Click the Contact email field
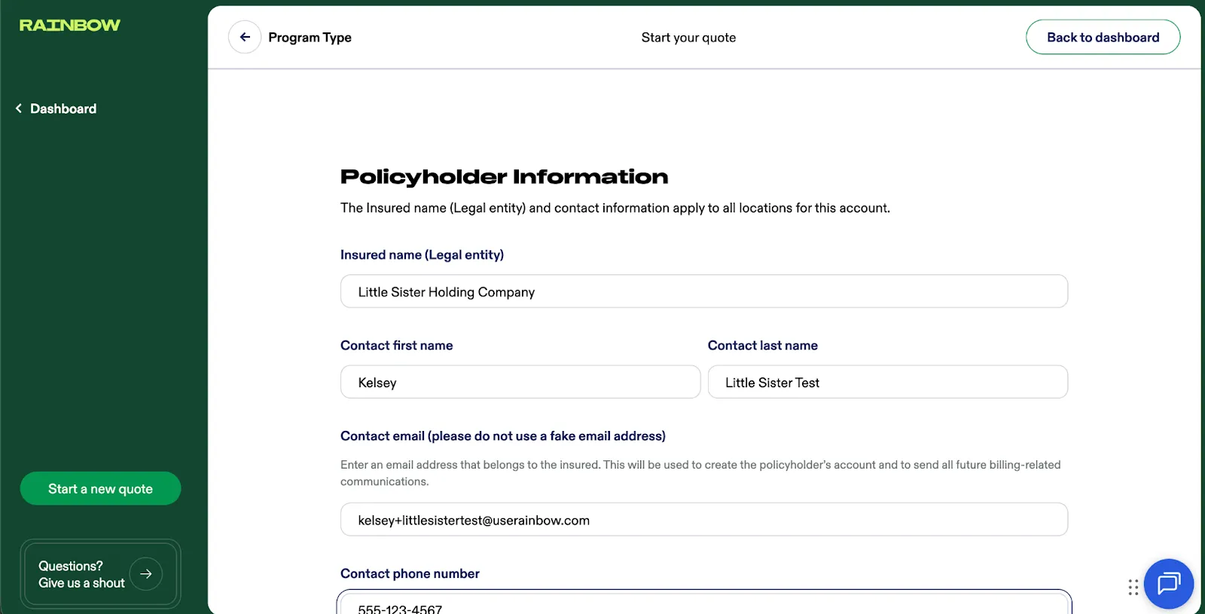 pyautogui.click(x=703, y=520)
